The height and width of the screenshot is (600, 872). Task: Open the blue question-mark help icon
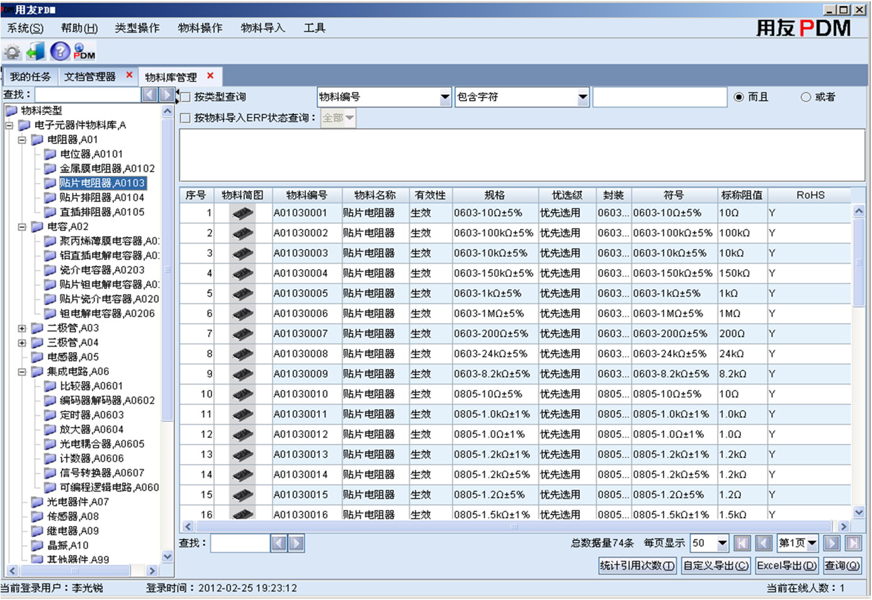(60, 52)
